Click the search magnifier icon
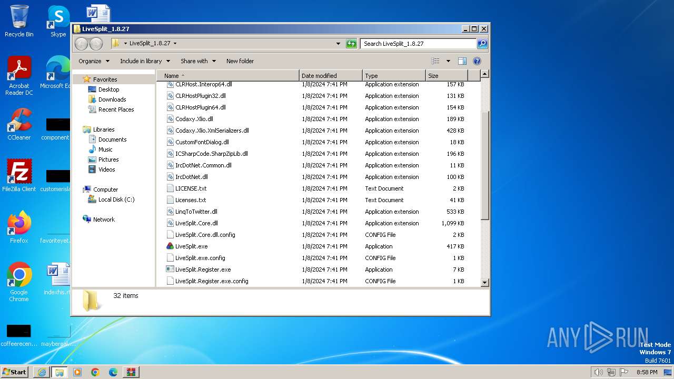The height and width of the screenshot is (379, 674). click(482, 44)
